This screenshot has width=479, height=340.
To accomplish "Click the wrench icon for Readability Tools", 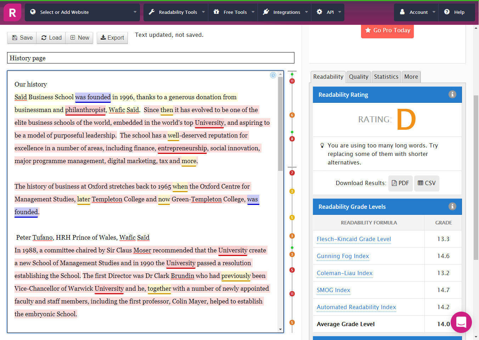I will [x=152, y=12].
